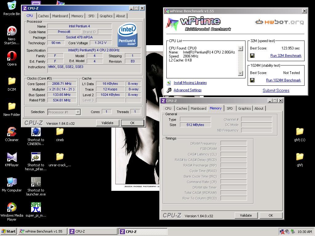This screenshot has width=315, height=236.
Task: Click the Advanced Settings wrench icon
Action: pyautogui.click(x=169, y=90)
